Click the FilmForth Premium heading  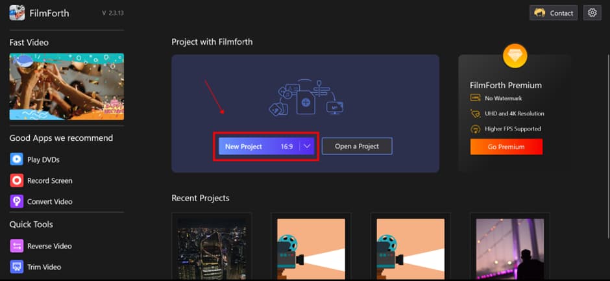pos(506,85)
